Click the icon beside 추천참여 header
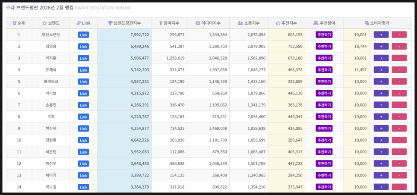Viewport: 417px width, 195px height. pos(316,23)
